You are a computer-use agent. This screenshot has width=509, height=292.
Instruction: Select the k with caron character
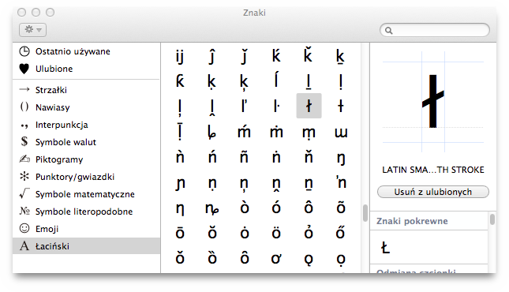pos(309,55)
